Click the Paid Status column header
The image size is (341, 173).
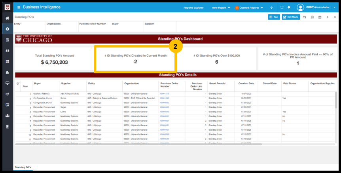click(x=290, y=84)
